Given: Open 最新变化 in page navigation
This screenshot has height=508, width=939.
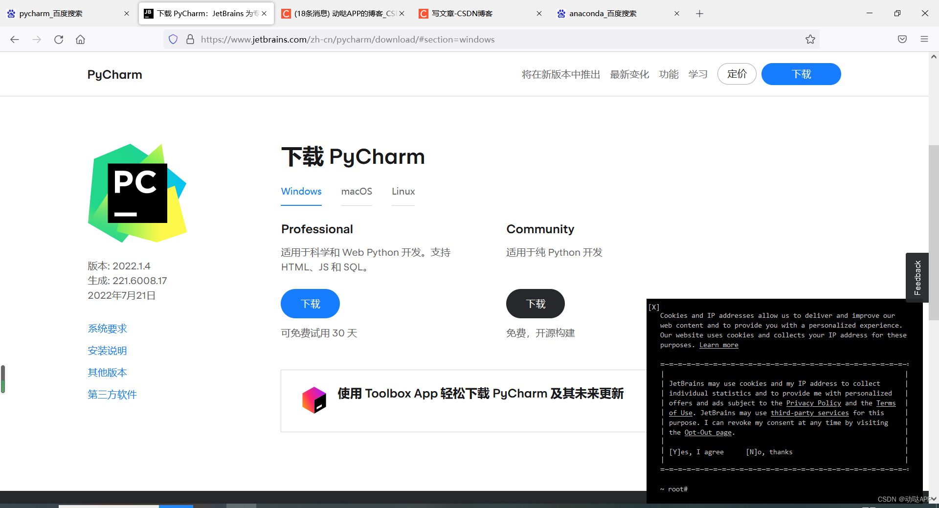Looking at the screenshot, I should (629, 74).
